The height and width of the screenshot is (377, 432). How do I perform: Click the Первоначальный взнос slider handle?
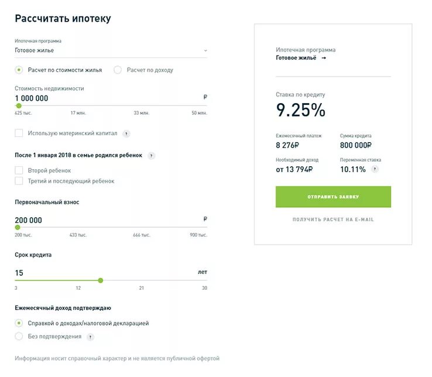(x=18, y=227)
